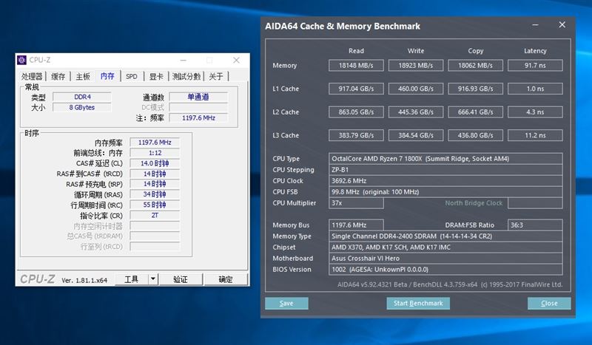Expand the 工具 dropdown arrow in CPU-Z
This screenshot has width=592, height=345.
point(153,279)
